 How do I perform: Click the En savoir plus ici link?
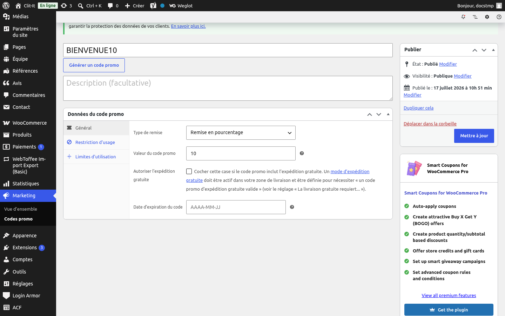(188, 26)
